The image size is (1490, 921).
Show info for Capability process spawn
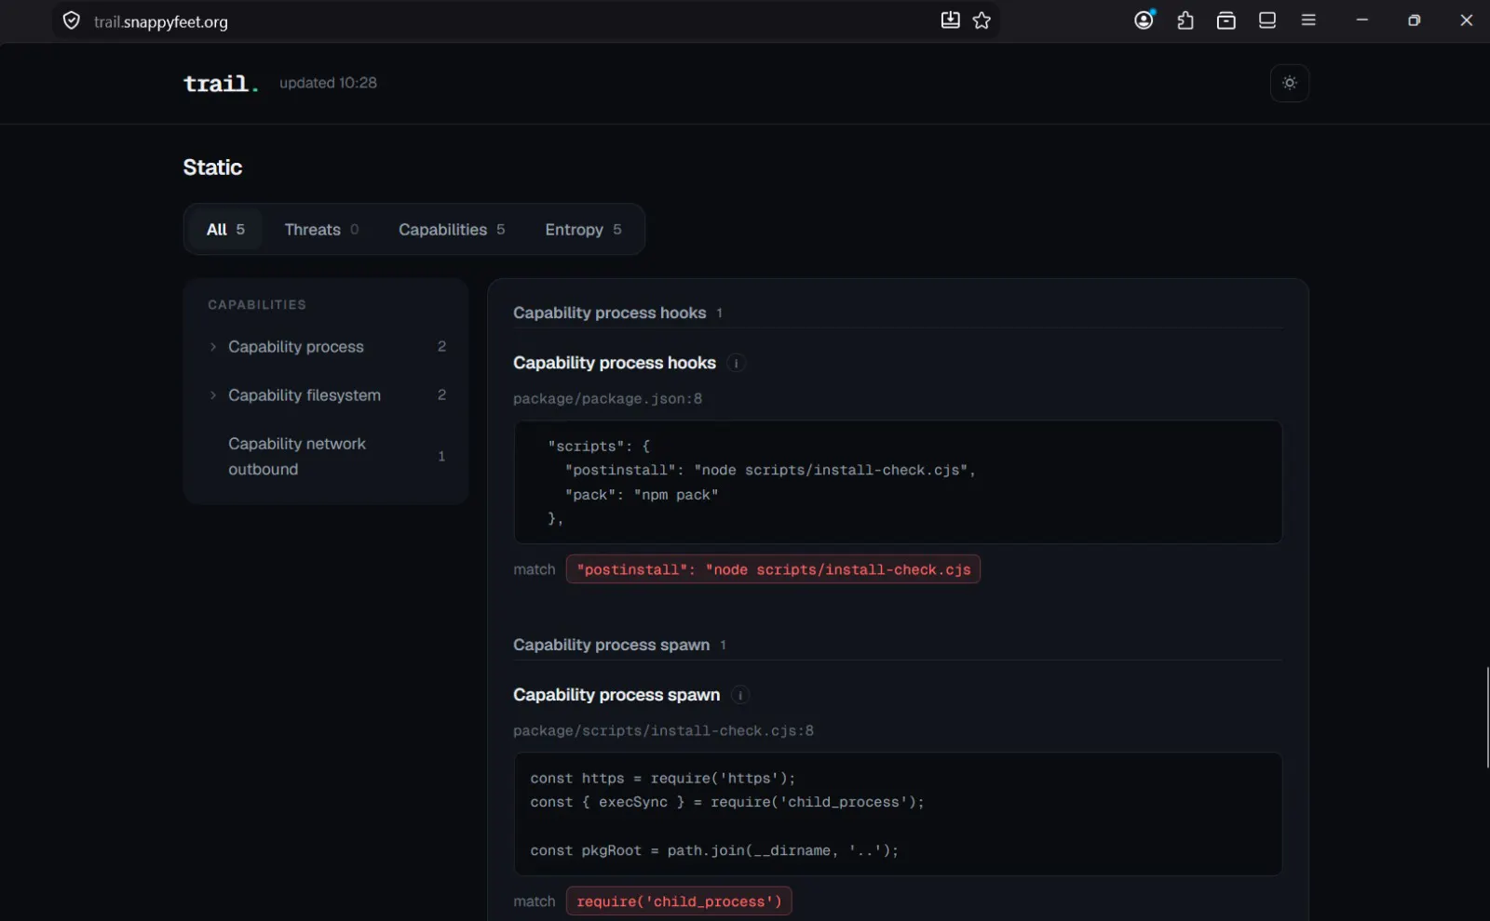click(740, 695)
